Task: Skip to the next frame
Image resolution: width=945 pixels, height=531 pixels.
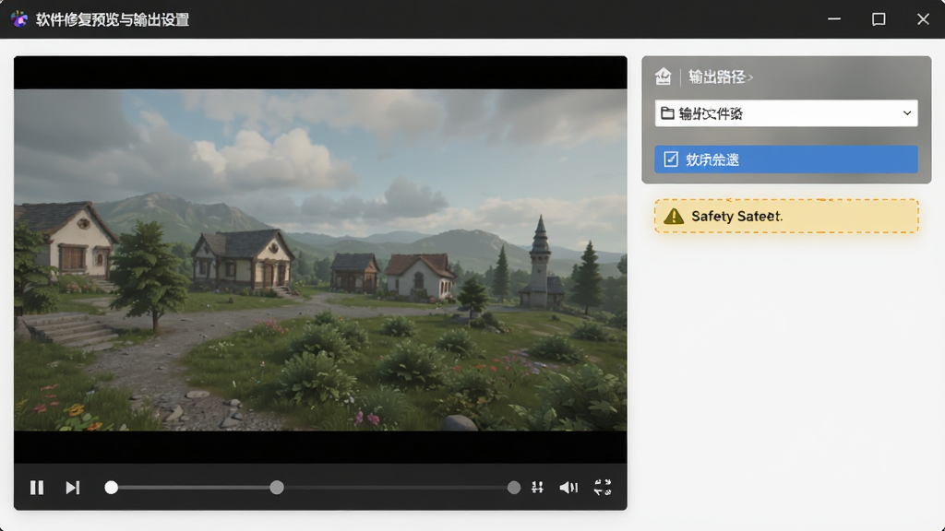Action: pyautogui.click(x=72, y=487)
